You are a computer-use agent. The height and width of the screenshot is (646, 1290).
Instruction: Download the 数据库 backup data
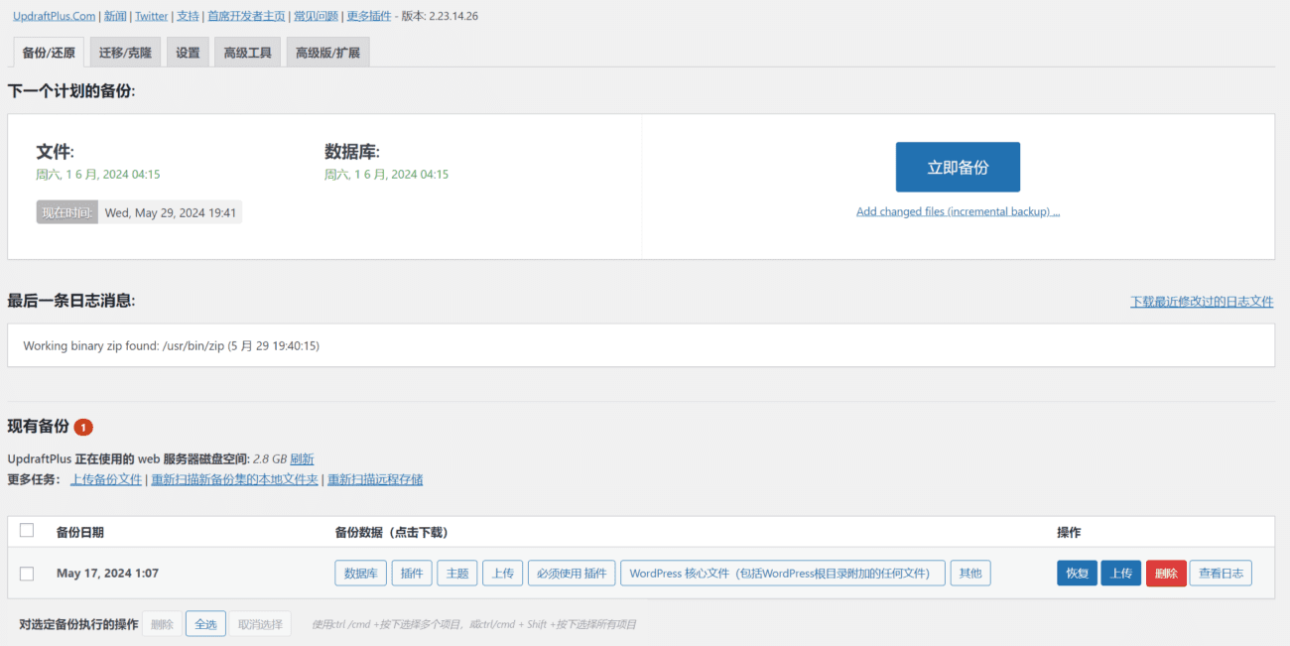360,574
